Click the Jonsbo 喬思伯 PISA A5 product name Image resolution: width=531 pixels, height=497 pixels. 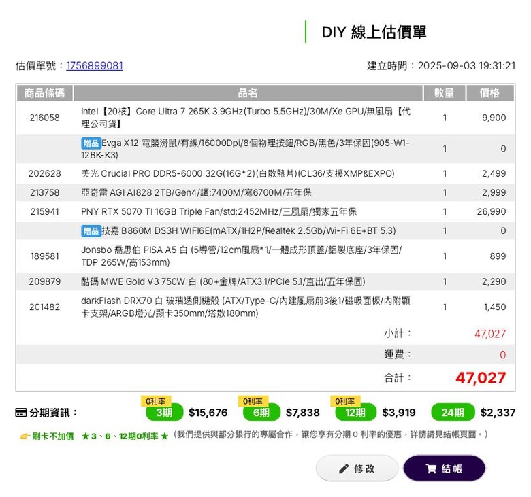click(x=242, y=256)
